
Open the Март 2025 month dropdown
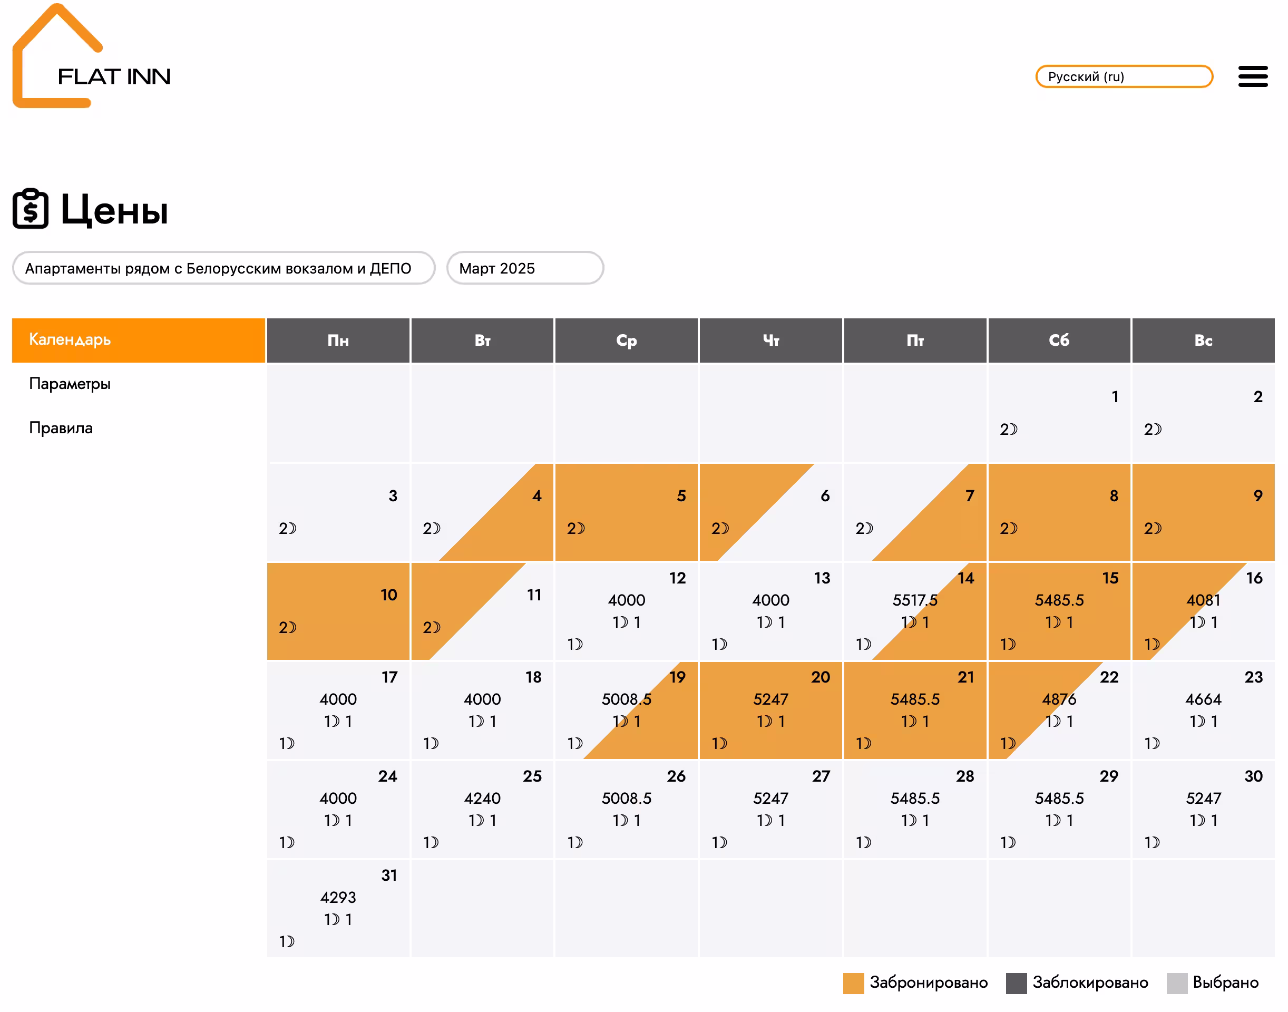[524, 268]
